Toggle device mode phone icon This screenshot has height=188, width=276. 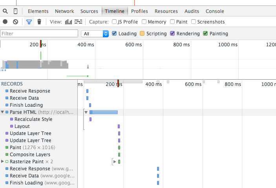(15, 11)
